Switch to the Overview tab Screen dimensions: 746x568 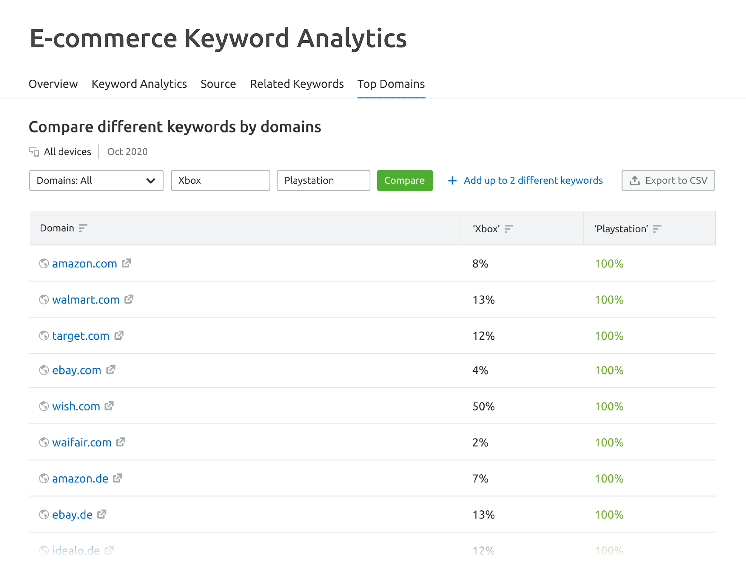(x=53, y=84)
